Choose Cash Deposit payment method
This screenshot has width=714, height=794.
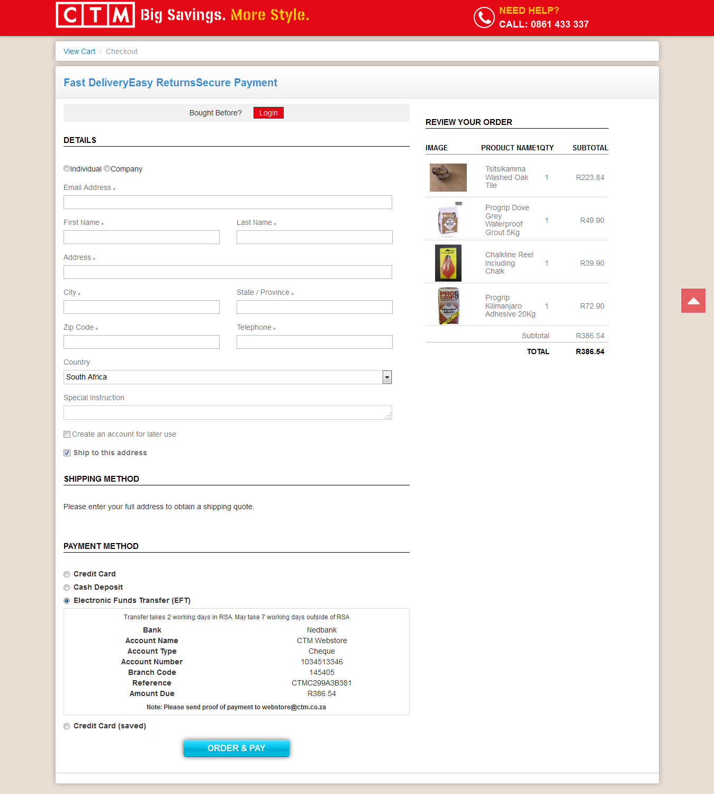[x=67, y=588]
